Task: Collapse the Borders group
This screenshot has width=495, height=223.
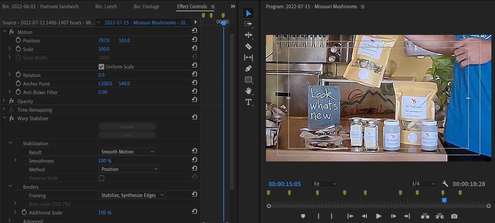Action: 10,186
